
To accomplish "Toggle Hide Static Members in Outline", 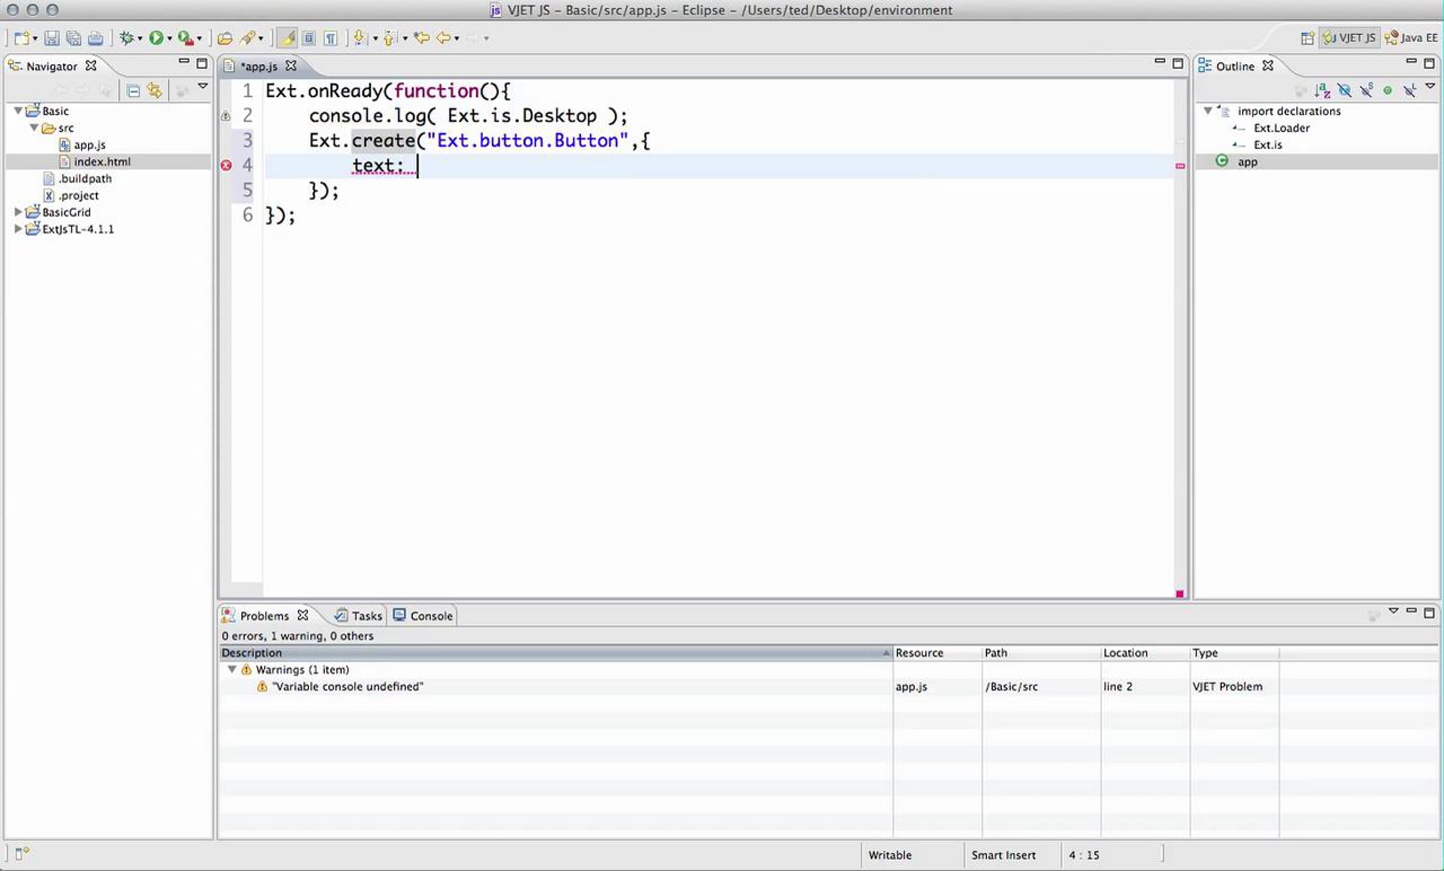I will pos(1366,90).
